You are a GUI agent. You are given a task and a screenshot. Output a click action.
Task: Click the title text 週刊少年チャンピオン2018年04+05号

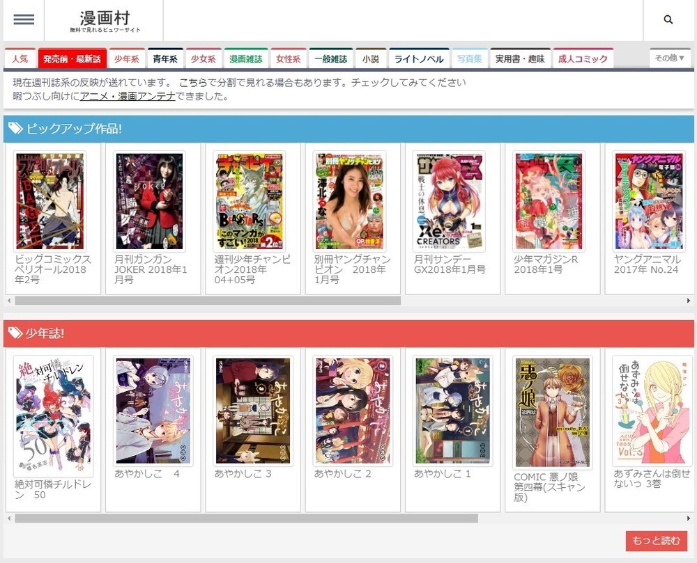coord(252,269)
